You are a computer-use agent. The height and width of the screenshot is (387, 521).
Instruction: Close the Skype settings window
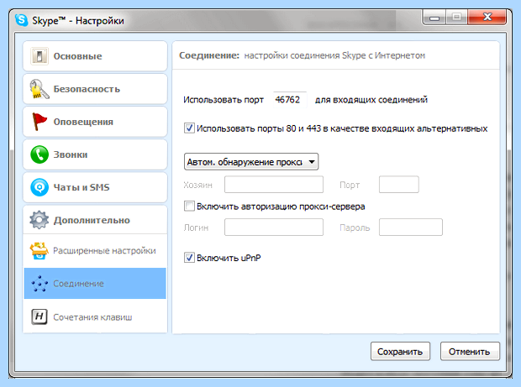tap(487, 17)
